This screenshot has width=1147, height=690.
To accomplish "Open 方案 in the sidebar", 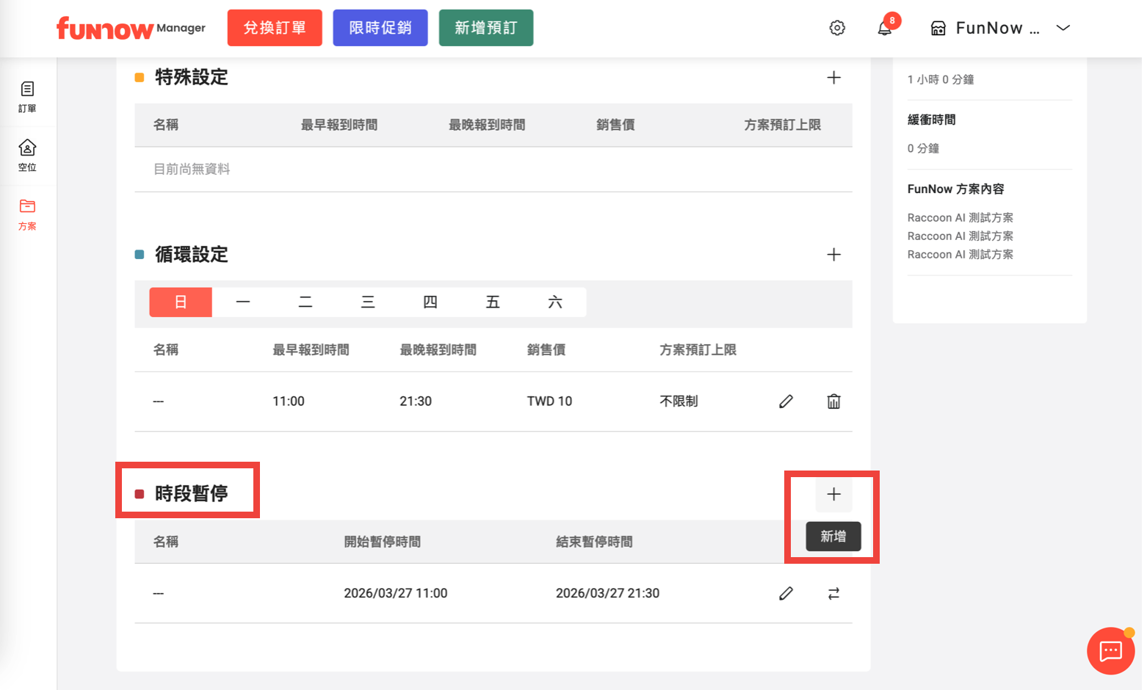I will click(27, 214).
